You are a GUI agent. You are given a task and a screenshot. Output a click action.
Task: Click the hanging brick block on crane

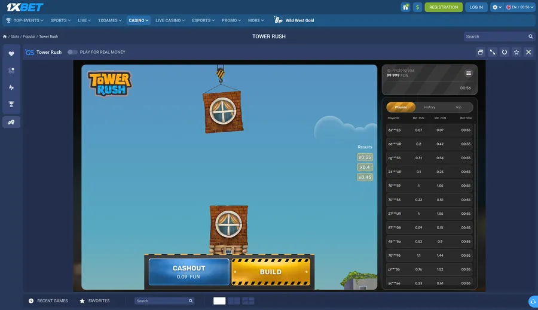click(223, 112)
